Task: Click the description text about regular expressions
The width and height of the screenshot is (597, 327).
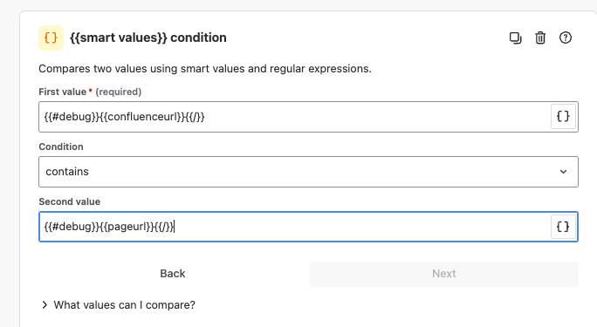Action: click(205, 69)
